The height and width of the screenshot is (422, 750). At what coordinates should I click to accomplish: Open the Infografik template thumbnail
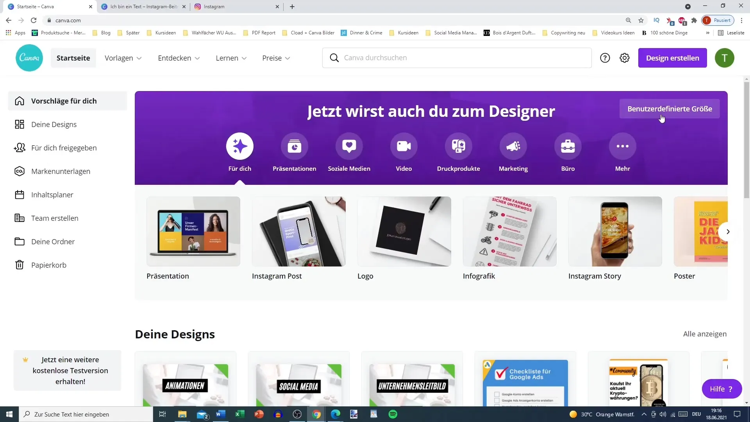[510, 231]
